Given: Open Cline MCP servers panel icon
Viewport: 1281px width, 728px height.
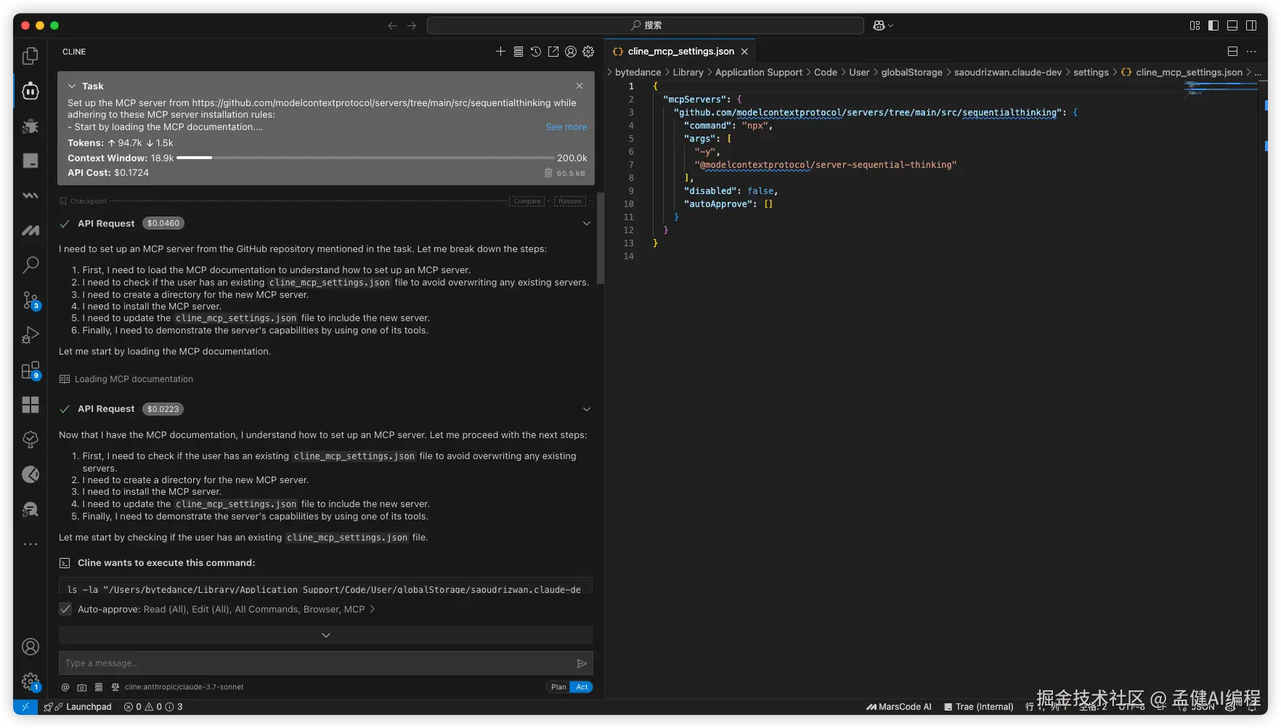Looking at the screenshot, I should tap(518, 52).
